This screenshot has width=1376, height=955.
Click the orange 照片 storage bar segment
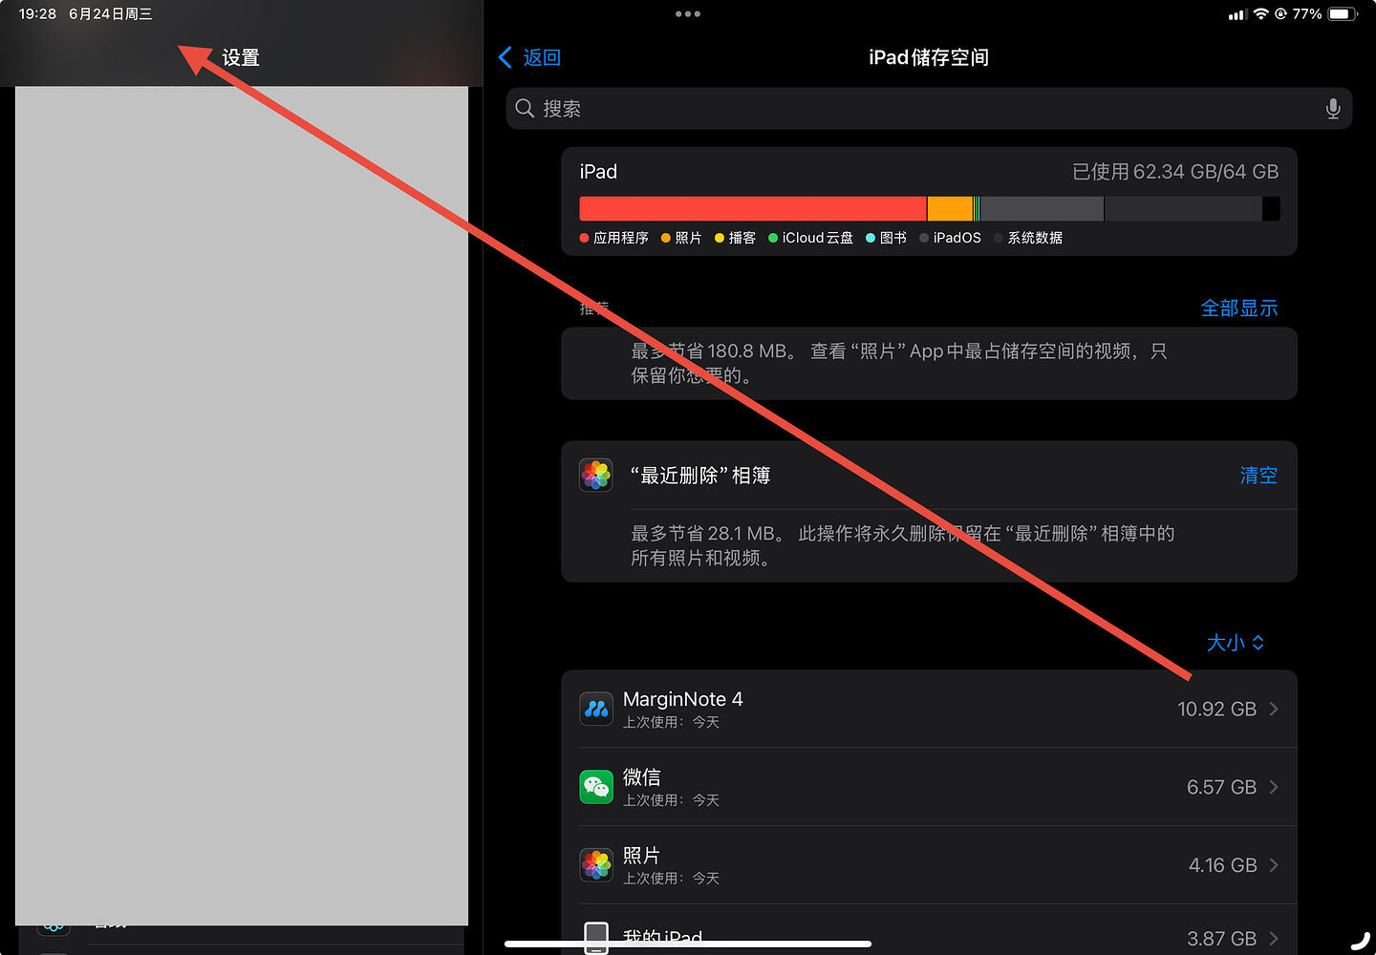tap(950, 208)
